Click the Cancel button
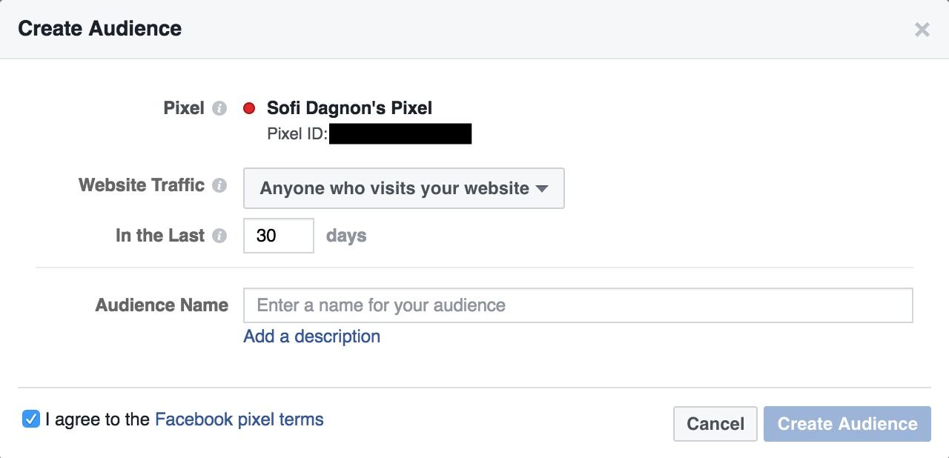The width and height of the screenshot is (949, 458). (715, 424)
